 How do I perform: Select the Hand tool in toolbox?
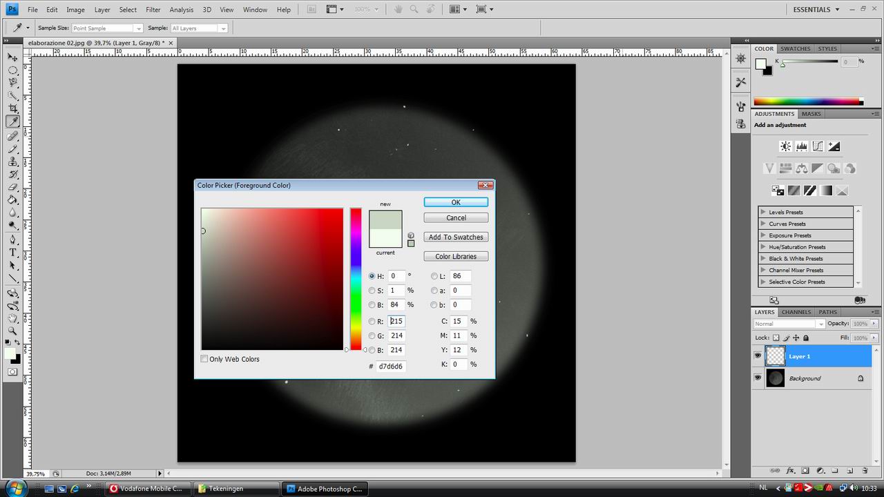[x=12, y=318]
